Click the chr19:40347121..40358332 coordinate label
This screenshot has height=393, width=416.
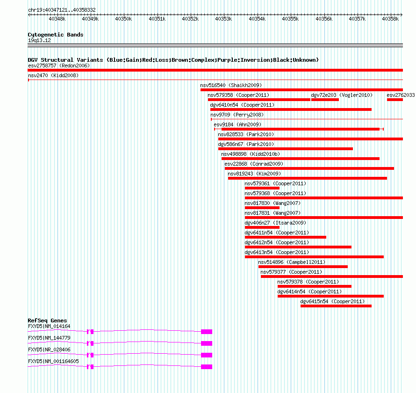(62, 10)
